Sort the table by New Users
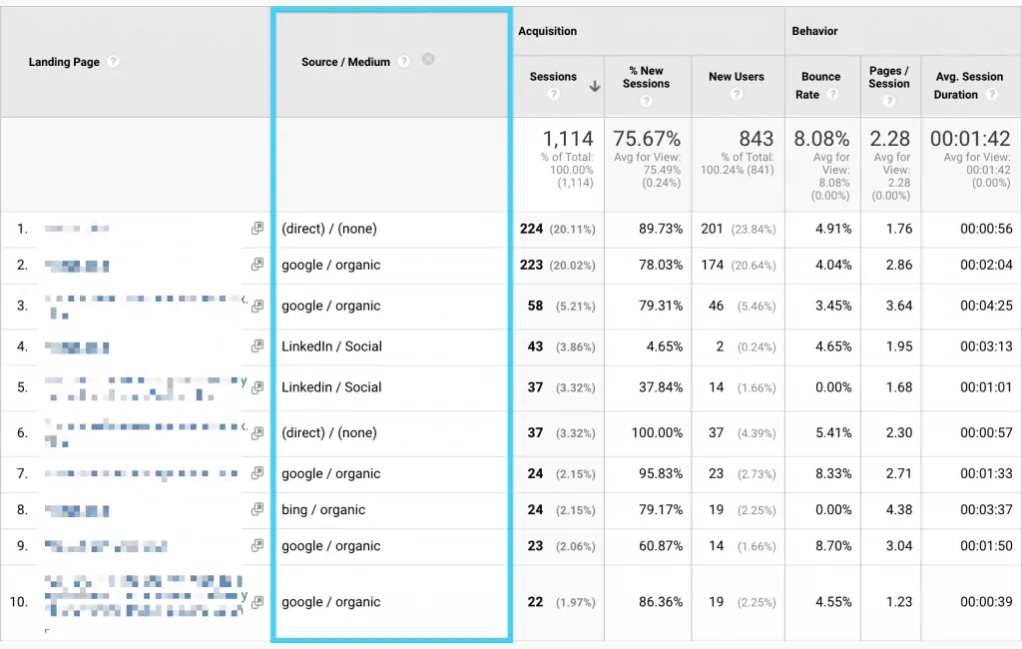 (x=735, y=75)
